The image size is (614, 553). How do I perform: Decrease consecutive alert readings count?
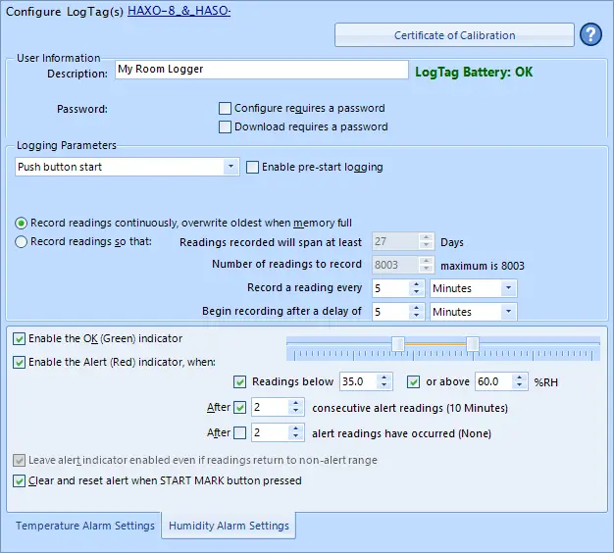coord(295,412)
